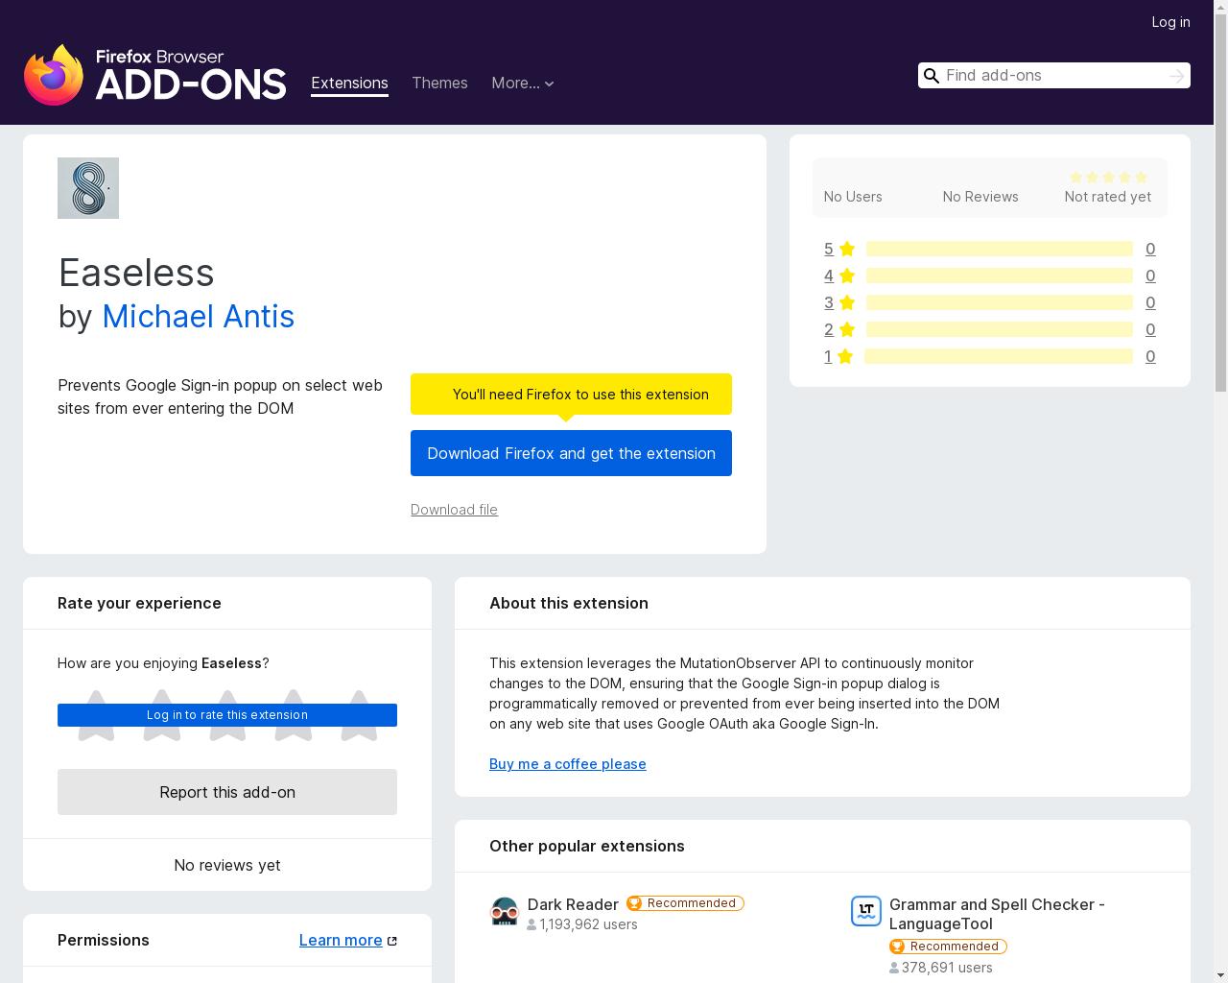This screenshot has width=1228, height=983.
Task: Click the 5-star review count of 0
Action: [1150, 249]
